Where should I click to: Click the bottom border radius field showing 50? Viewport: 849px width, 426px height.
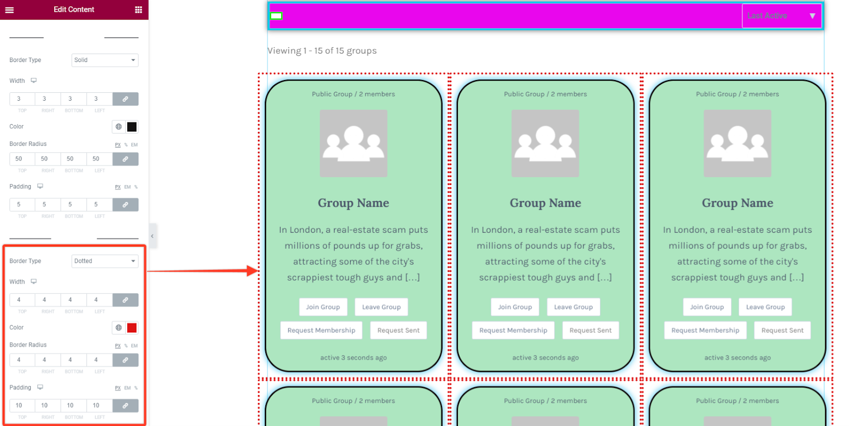click(x=74, y=159)
